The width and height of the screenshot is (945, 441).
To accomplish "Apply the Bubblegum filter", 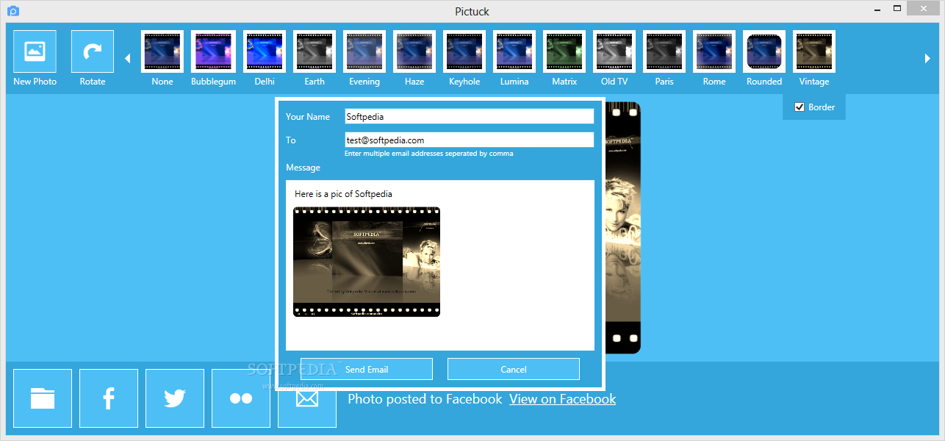I will click(x=213, y=51).
